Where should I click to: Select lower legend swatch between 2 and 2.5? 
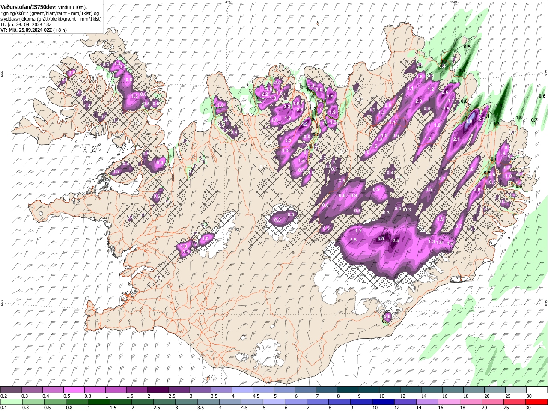pos(143,402)
